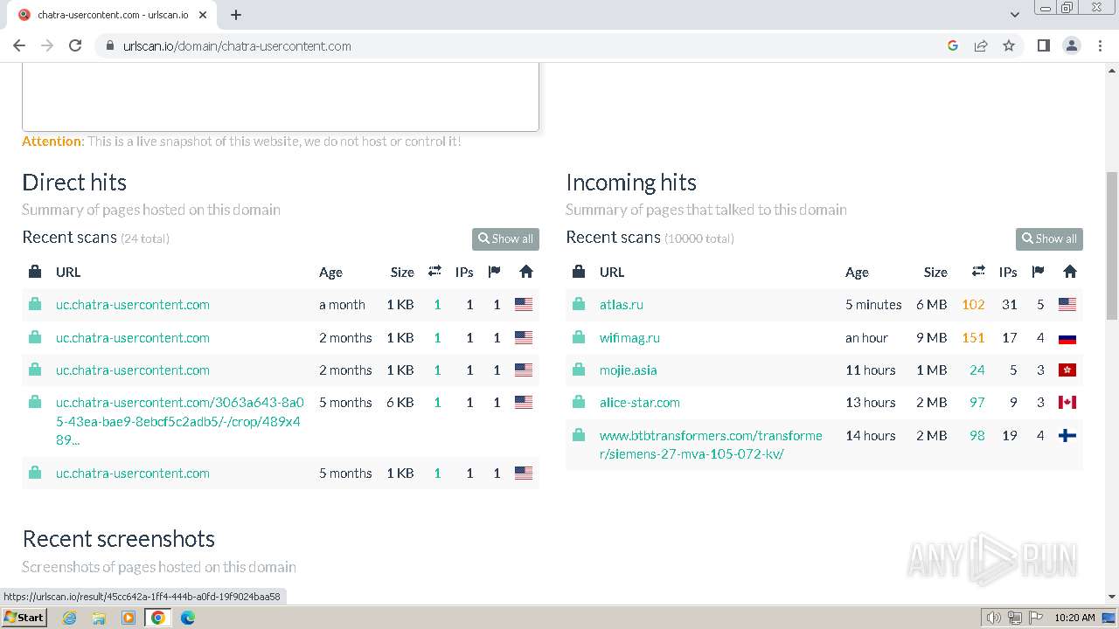Click the browser back arrow

[x=19, y=45]
